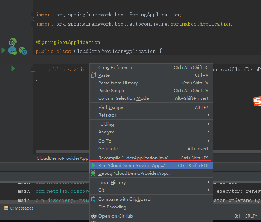
Task: Click fold end marker at second import line
Action: 33,24
